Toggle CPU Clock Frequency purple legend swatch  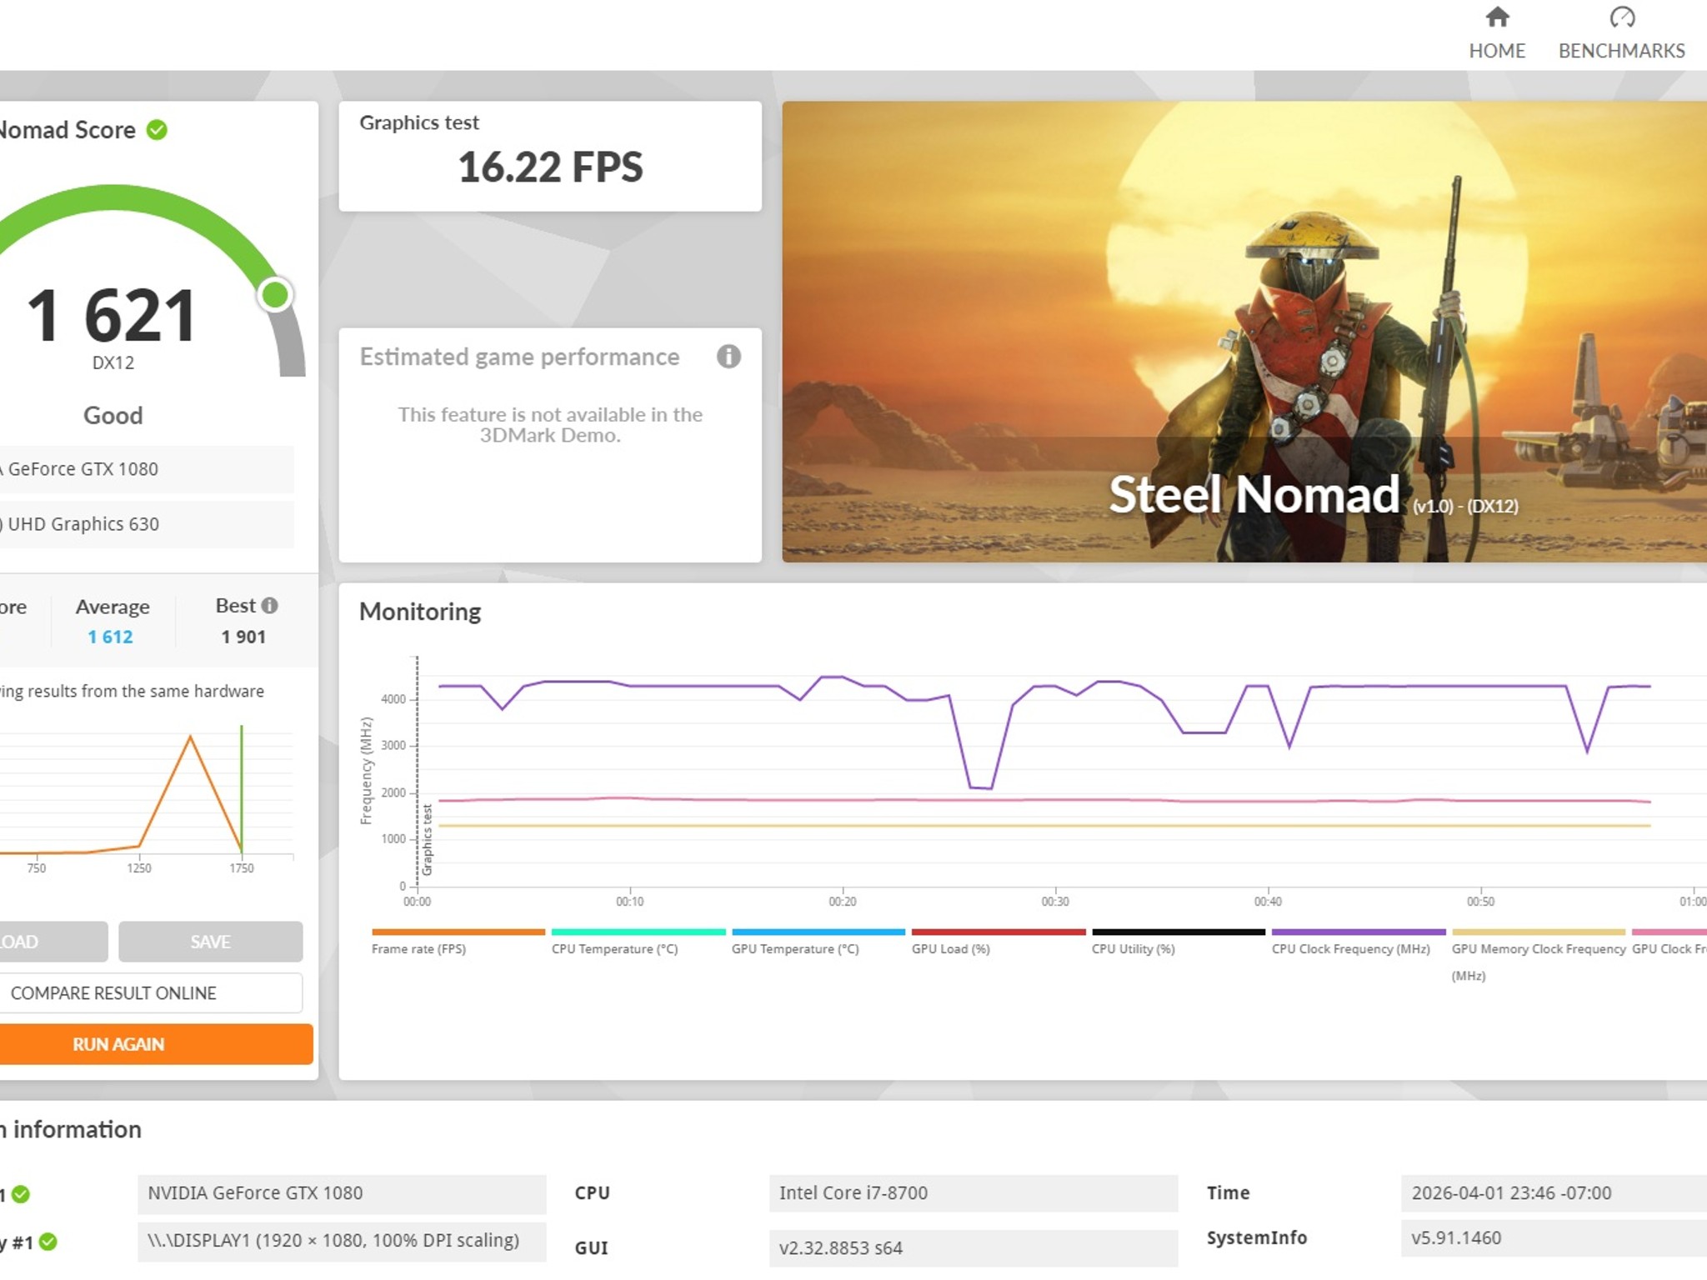[x=1358, y=932]
